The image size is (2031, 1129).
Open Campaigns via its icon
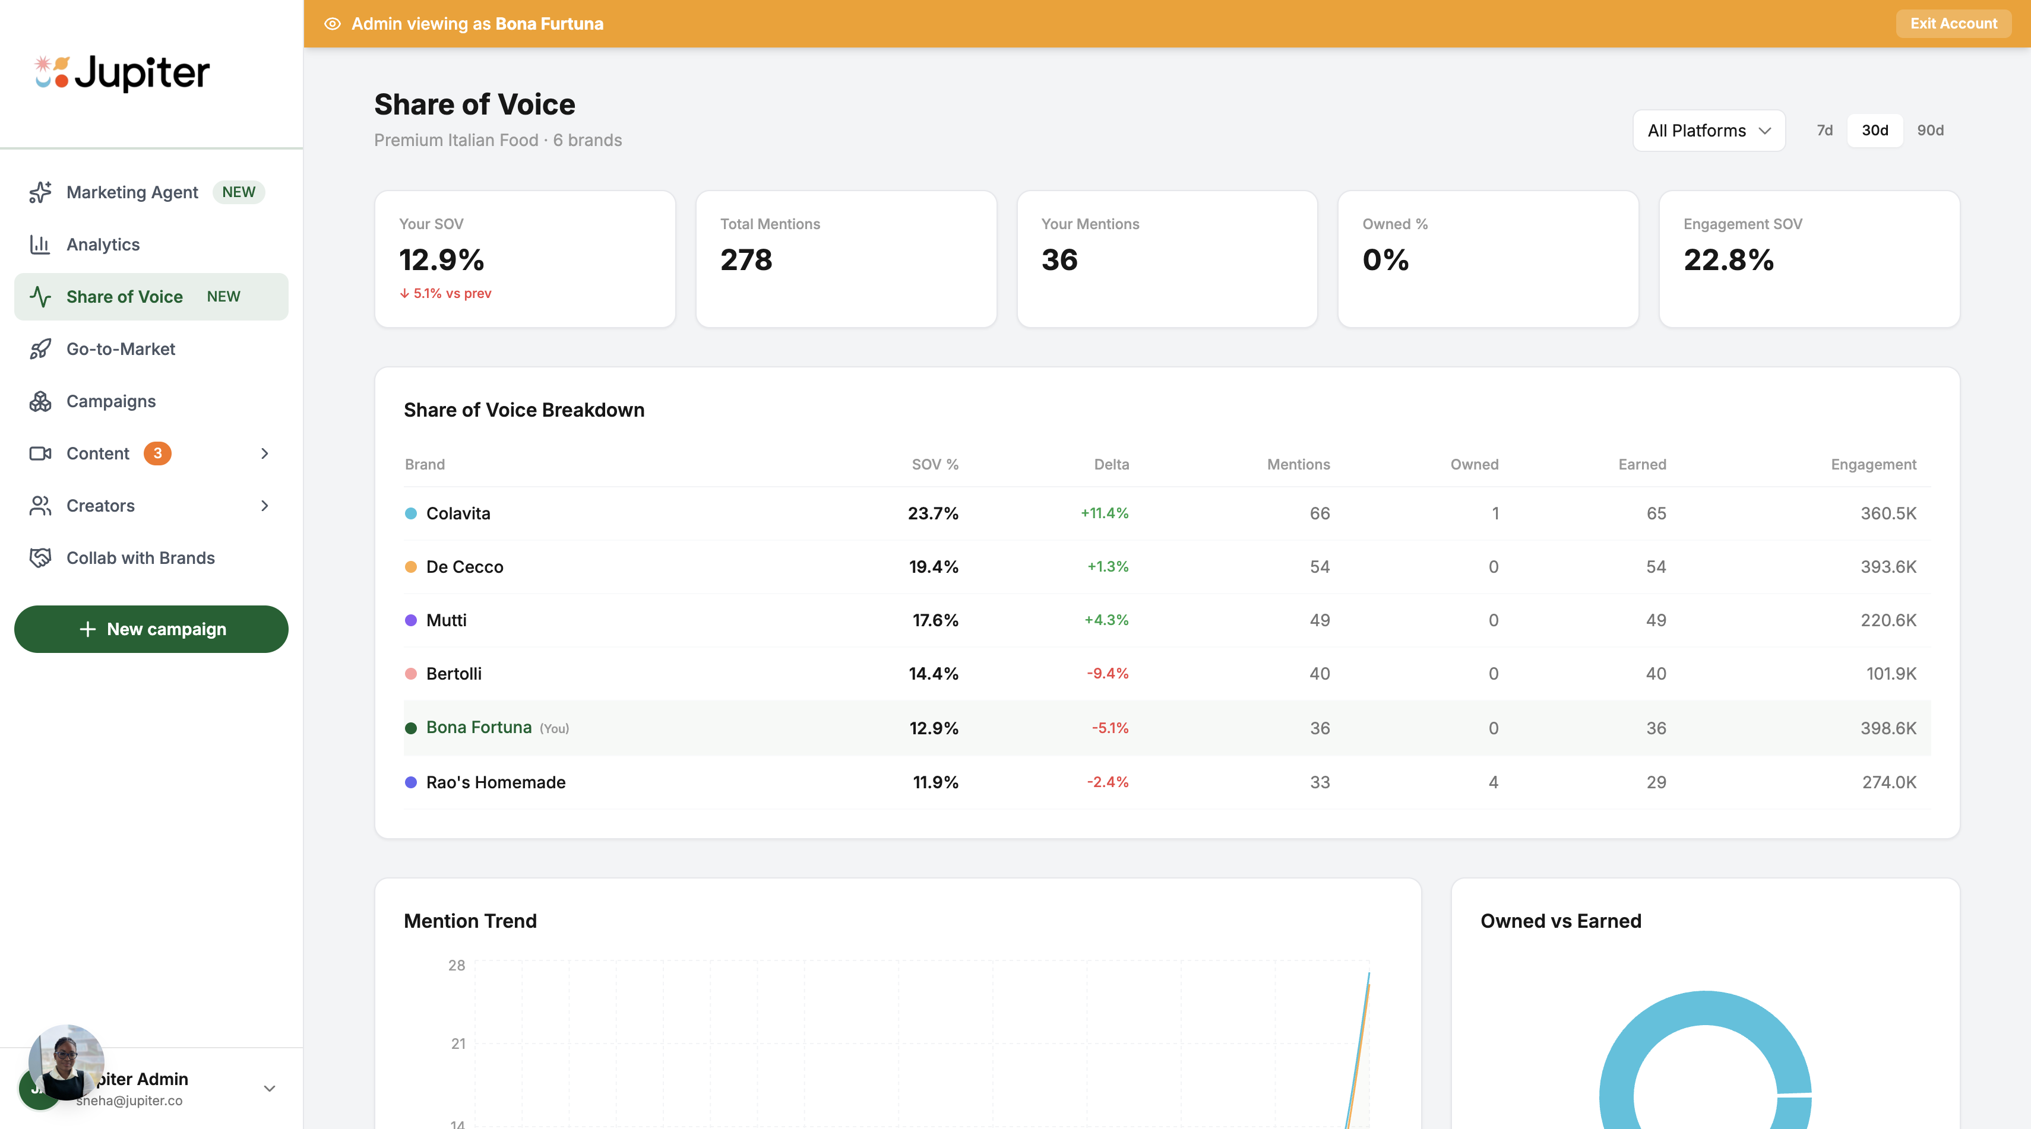tap(40, 400)
